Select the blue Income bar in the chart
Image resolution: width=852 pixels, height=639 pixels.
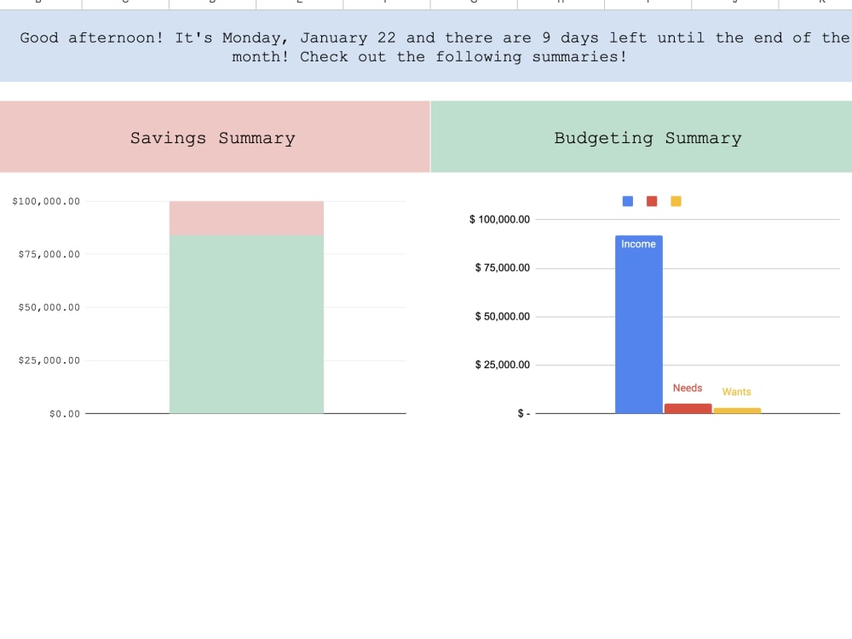click(x=638, y=324)
